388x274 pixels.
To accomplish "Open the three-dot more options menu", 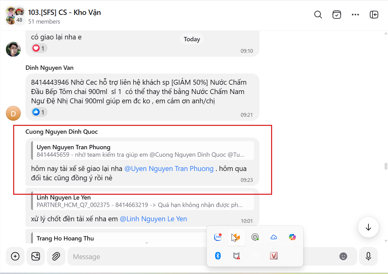I will (x=355, y=15).
